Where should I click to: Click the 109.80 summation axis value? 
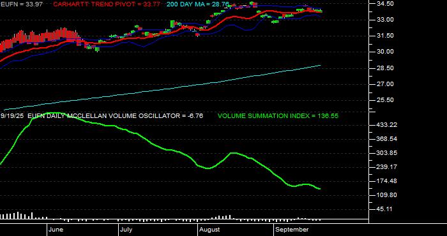tap(387, 195)
